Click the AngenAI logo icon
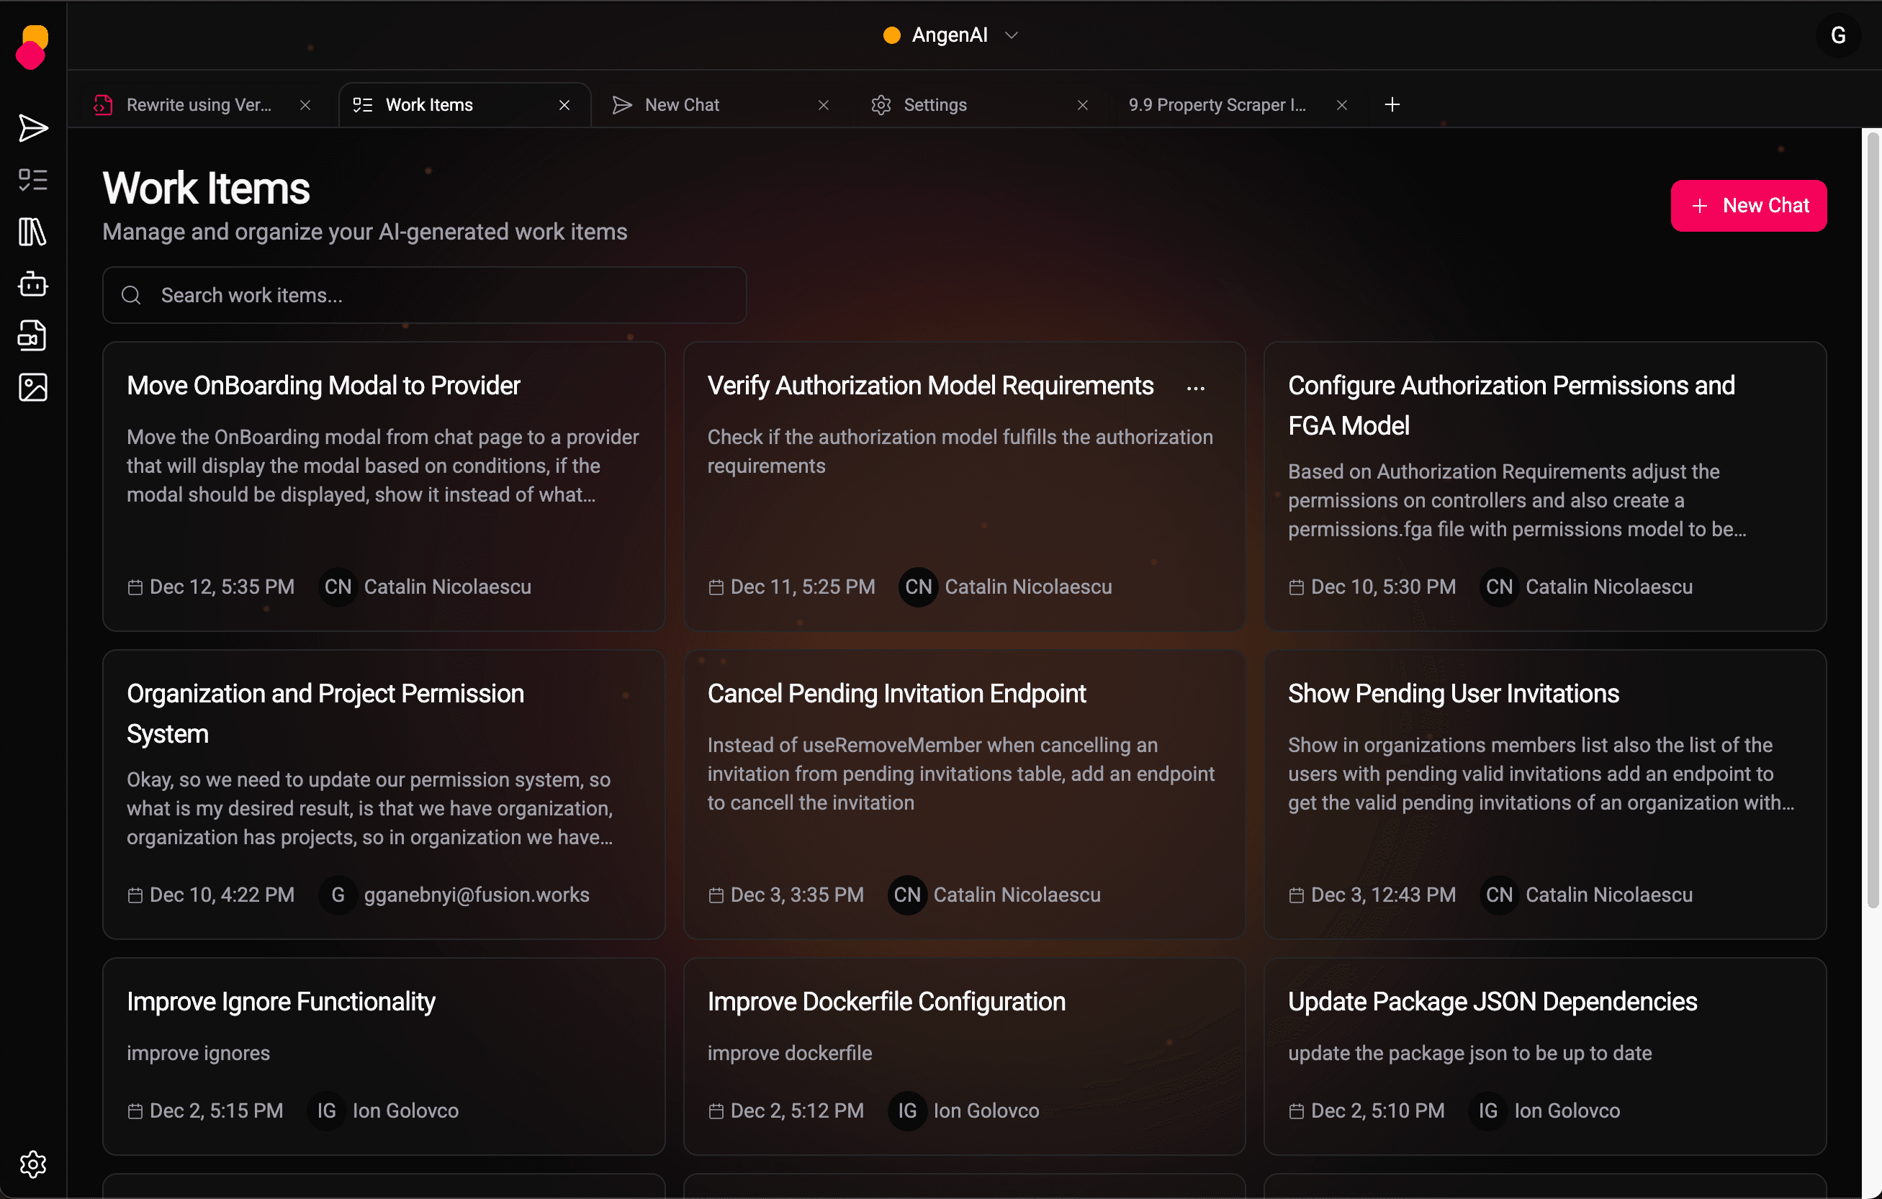The image size is (1882, 1199). point(32,47)
